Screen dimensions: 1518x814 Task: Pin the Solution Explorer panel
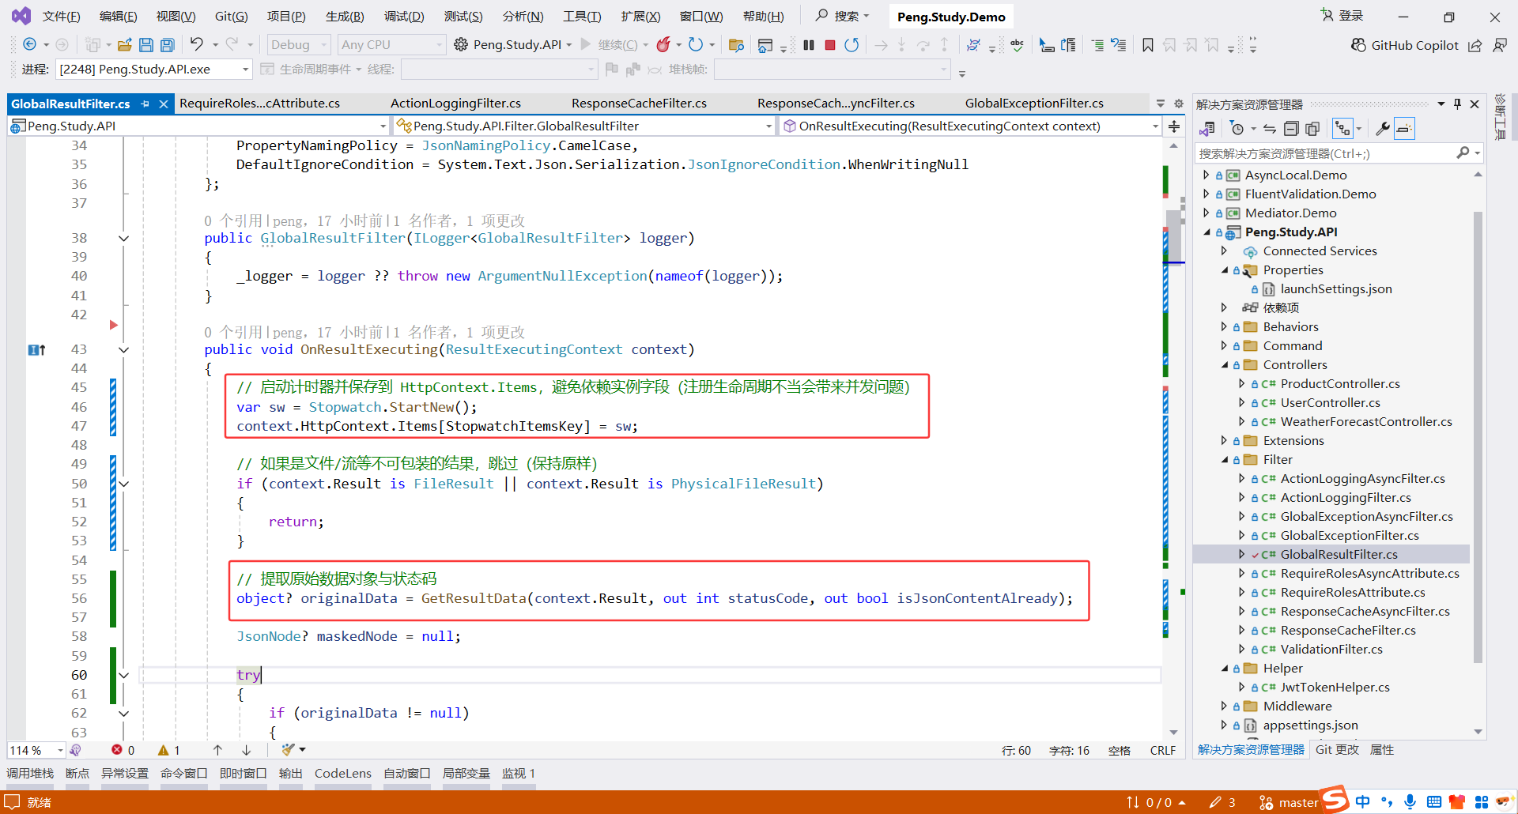[x=1457, y=104]
